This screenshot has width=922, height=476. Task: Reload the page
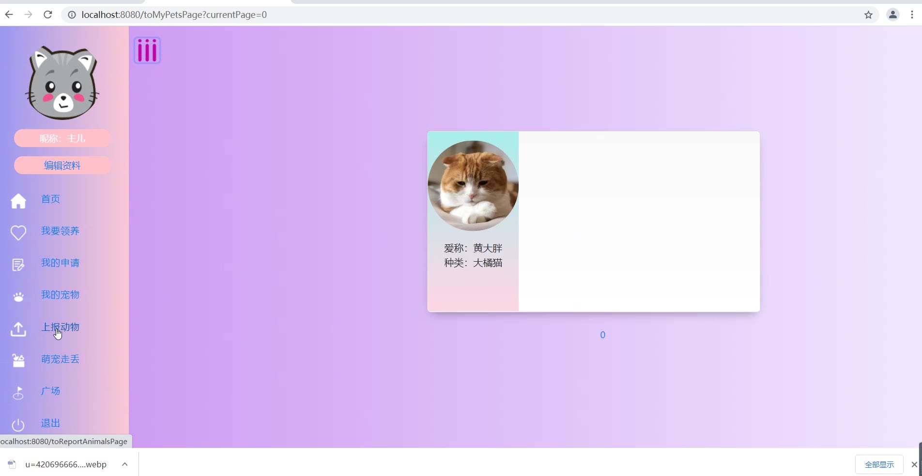coord(47,15)
